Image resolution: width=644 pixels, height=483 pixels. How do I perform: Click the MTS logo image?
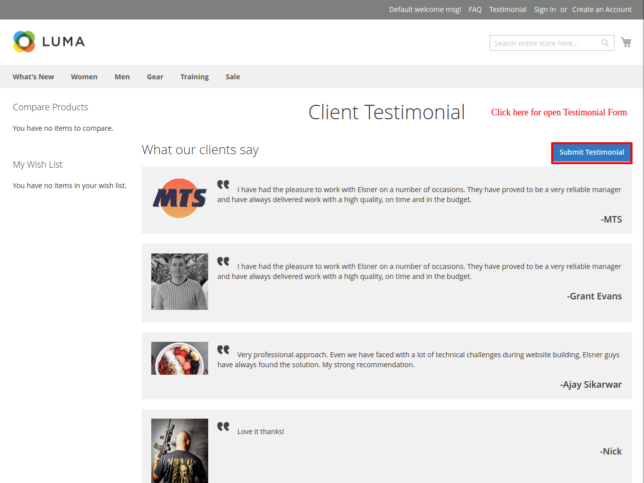(x=180, y=199)
